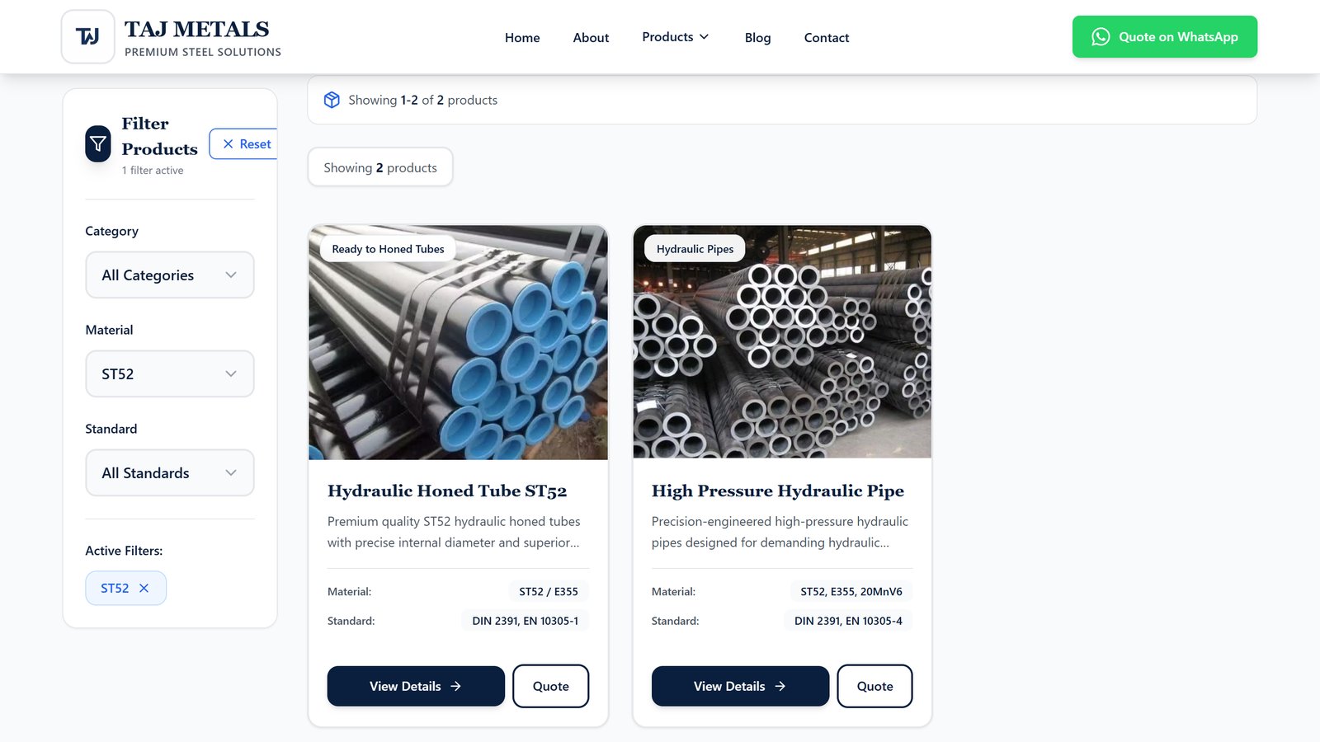1320x742 pixels.
Task: Open the Hydraulic Honed Tube ST52 photo
Action: pos(458,342)
